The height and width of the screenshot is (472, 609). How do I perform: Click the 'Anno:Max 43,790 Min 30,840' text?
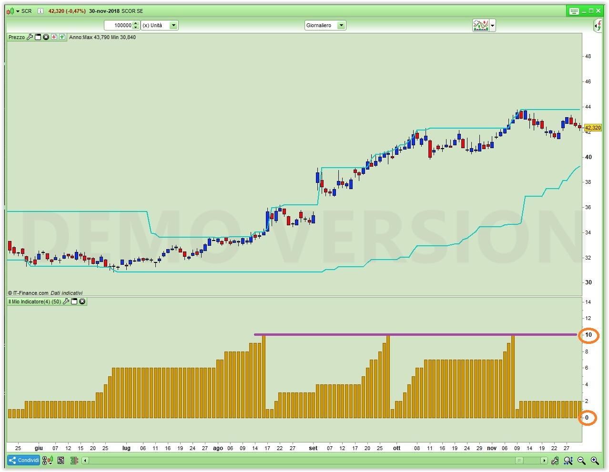tap(102, 37)
